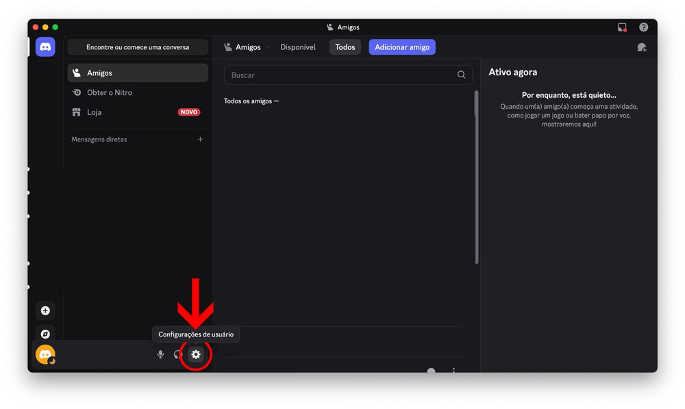Screen dimensions: 685x409
Task: Select Amigos in the sidebar
Action: [x=138, y=73]
